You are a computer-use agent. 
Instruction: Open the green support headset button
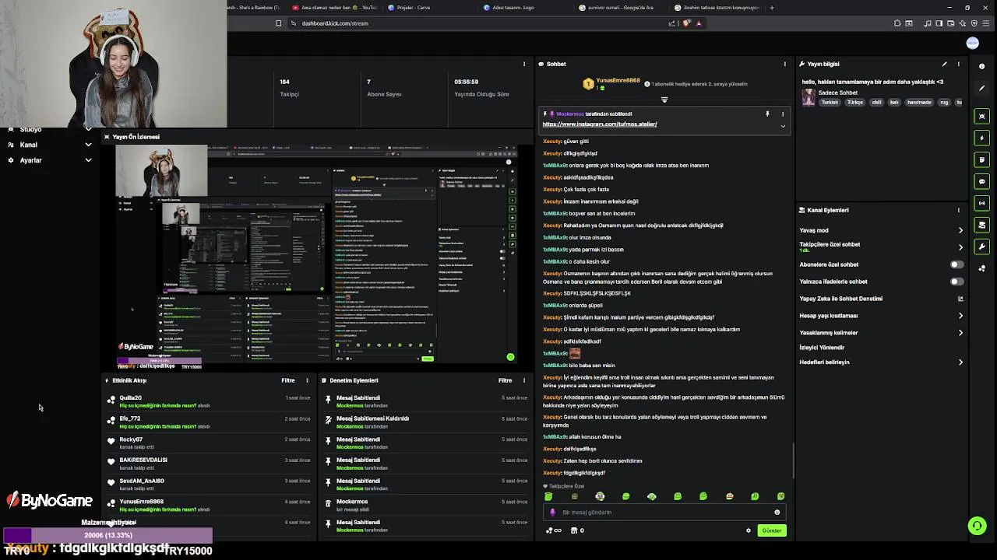tap(977, 527)
